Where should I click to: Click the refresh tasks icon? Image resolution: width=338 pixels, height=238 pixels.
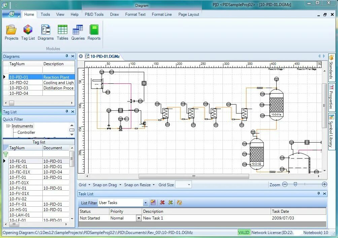coord(179,202)
